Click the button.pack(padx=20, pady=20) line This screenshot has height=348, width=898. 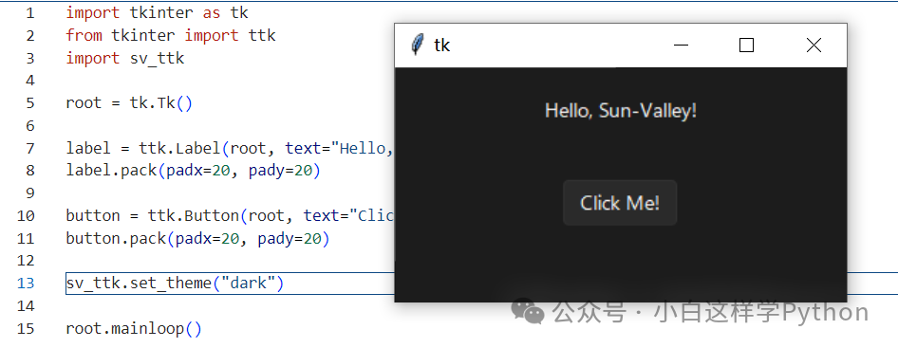197,238
